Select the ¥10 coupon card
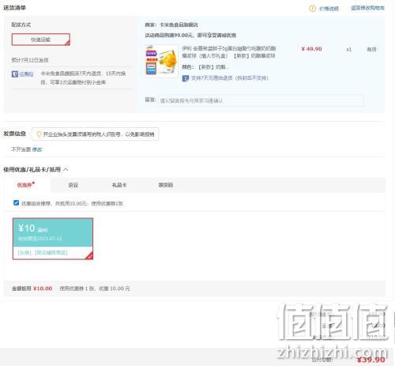 [53, 239]
